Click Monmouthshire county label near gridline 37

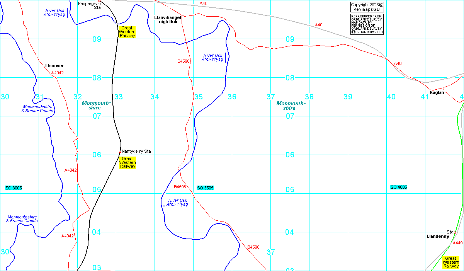tap(291, 106)
